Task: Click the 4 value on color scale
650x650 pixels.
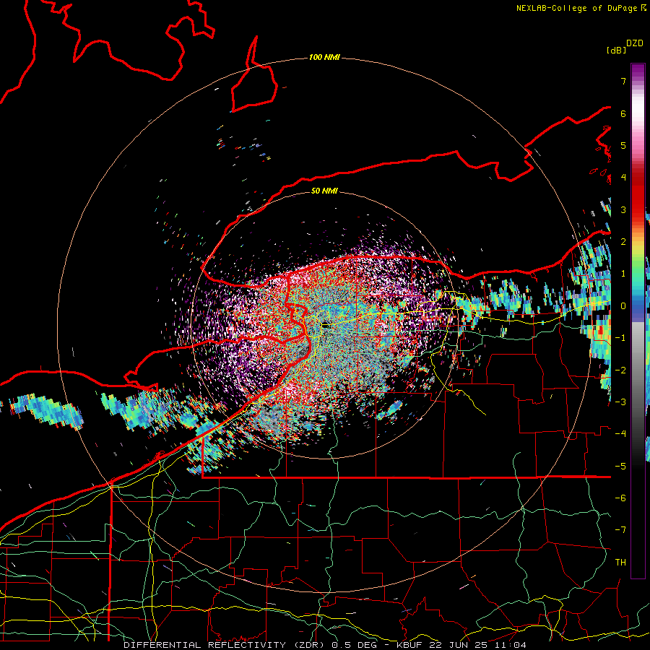Action: point(623,178)
